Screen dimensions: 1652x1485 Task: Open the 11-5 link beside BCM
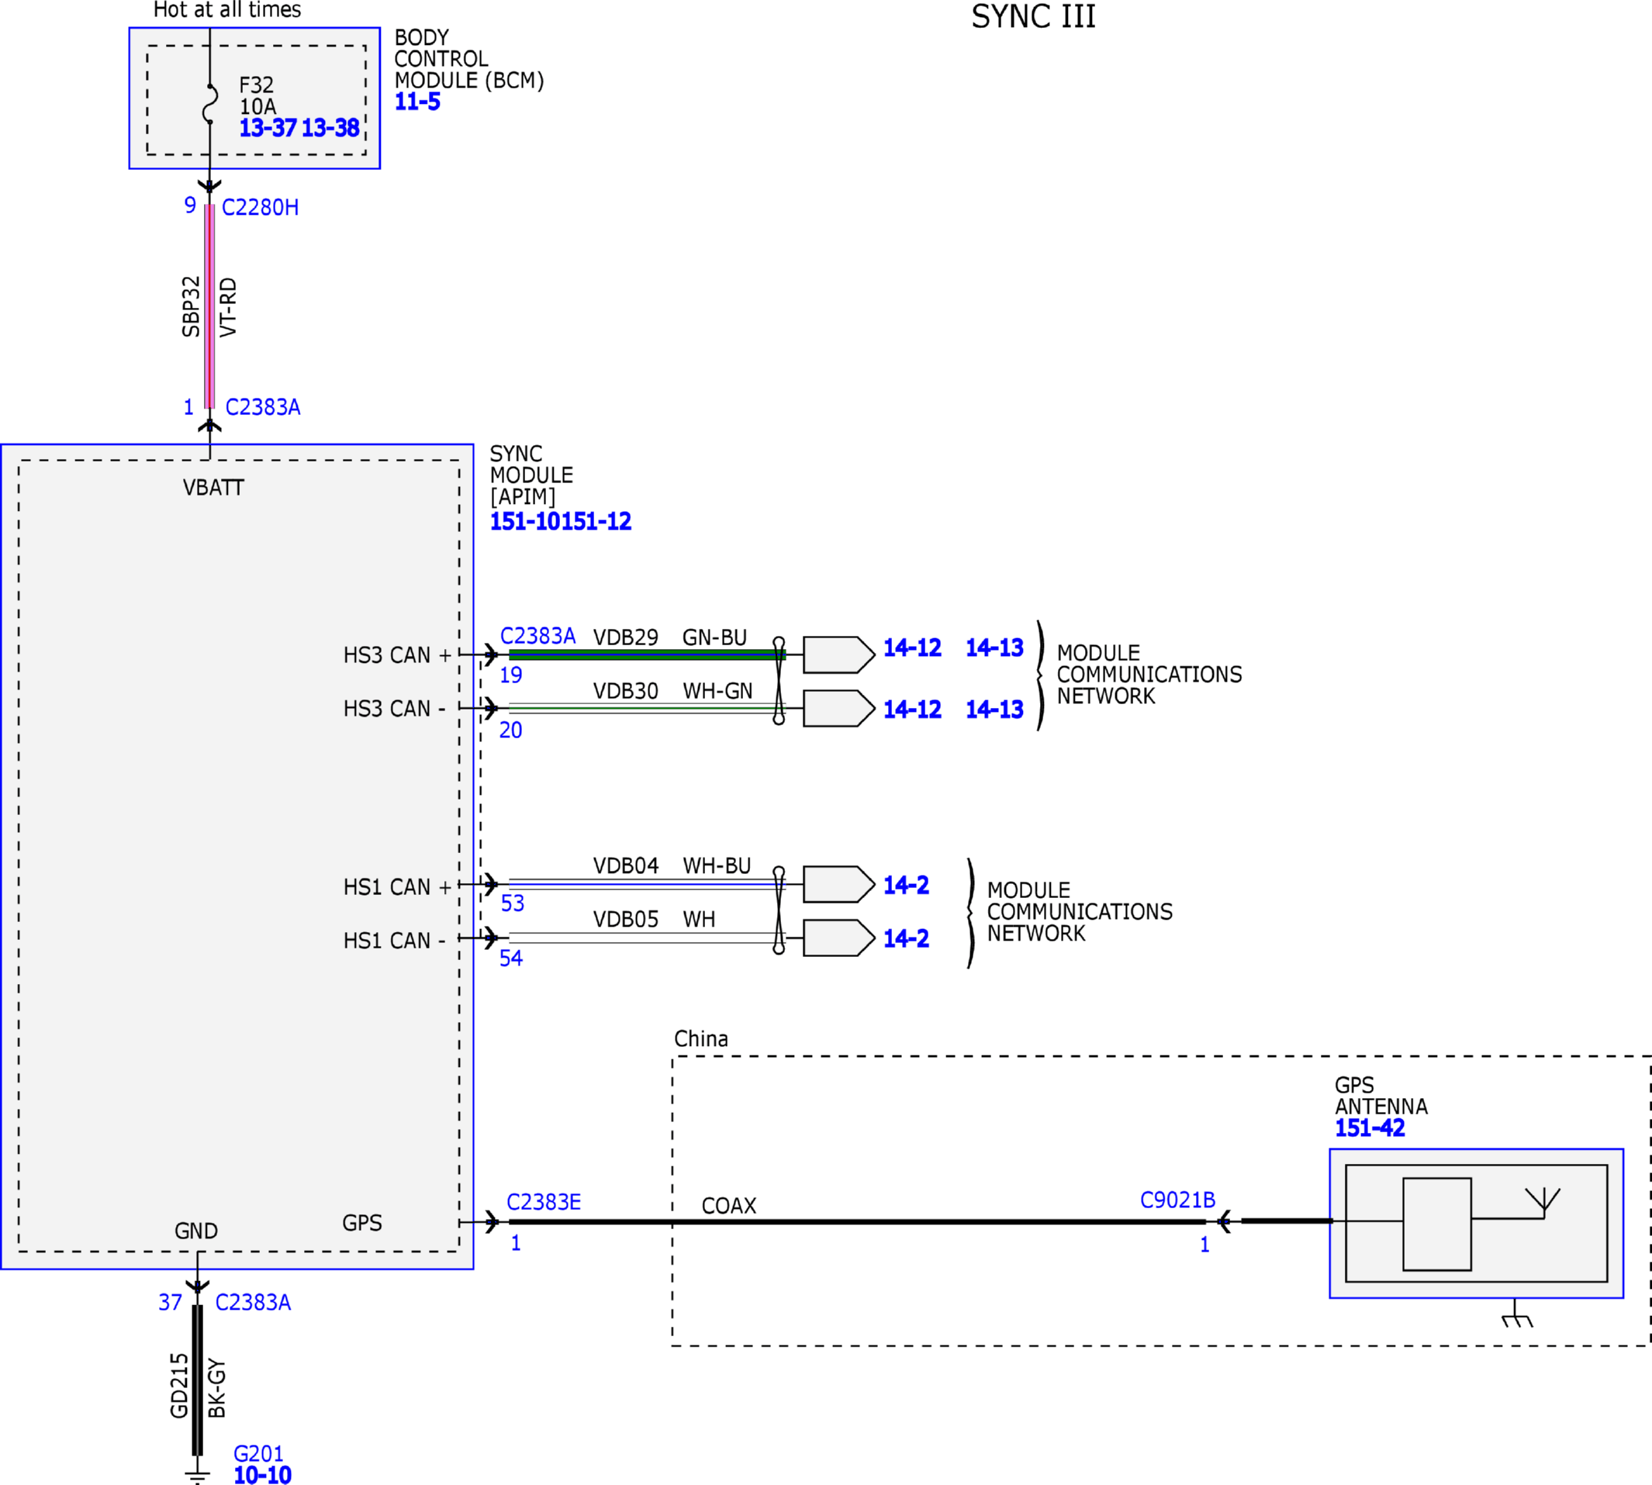[417, 102]
